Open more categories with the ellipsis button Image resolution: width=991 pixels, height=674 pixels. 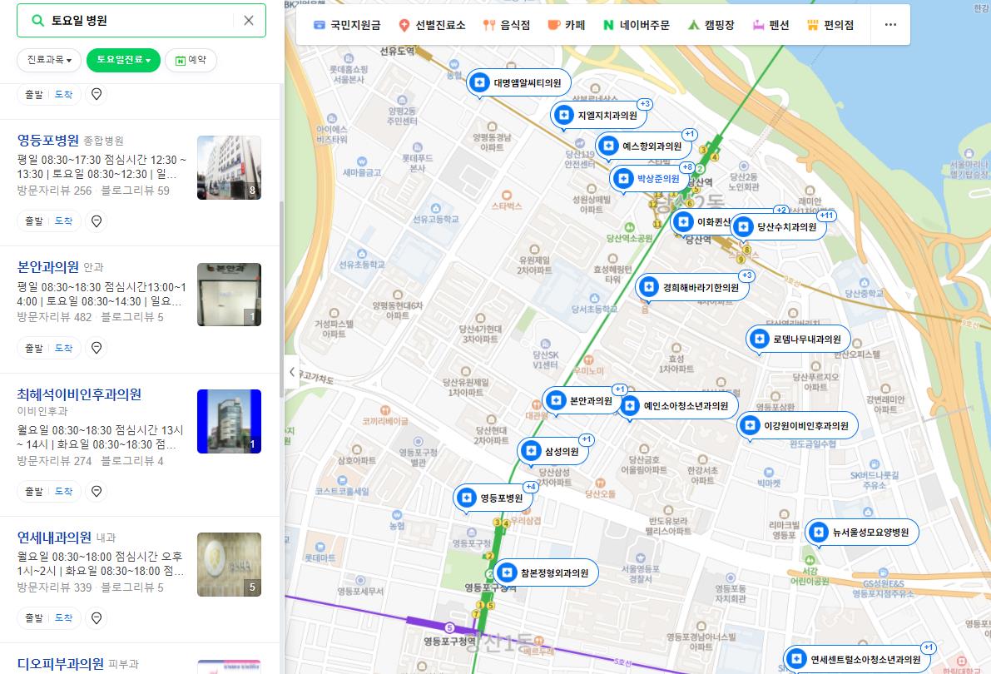(x=890, y=25)
